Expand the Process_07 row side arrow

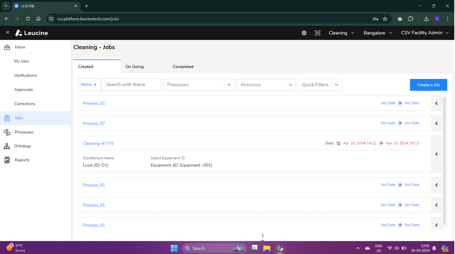point(437,123)
